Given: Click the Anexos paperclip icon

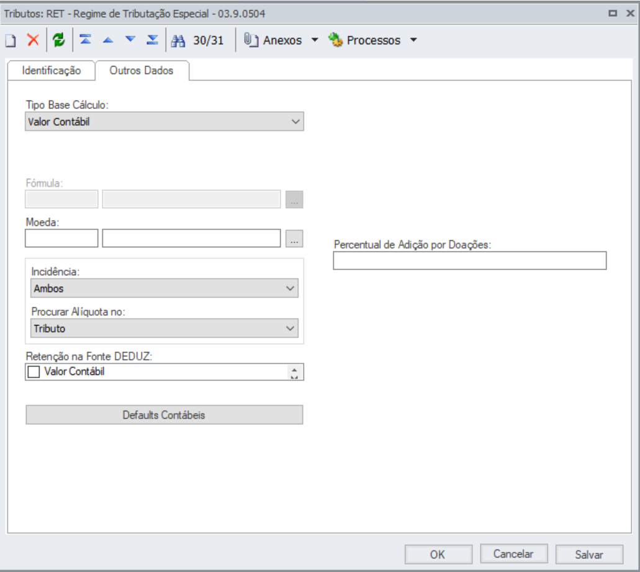Looking at the screenshot, I should pyautogui.click(x=251, y=40).
